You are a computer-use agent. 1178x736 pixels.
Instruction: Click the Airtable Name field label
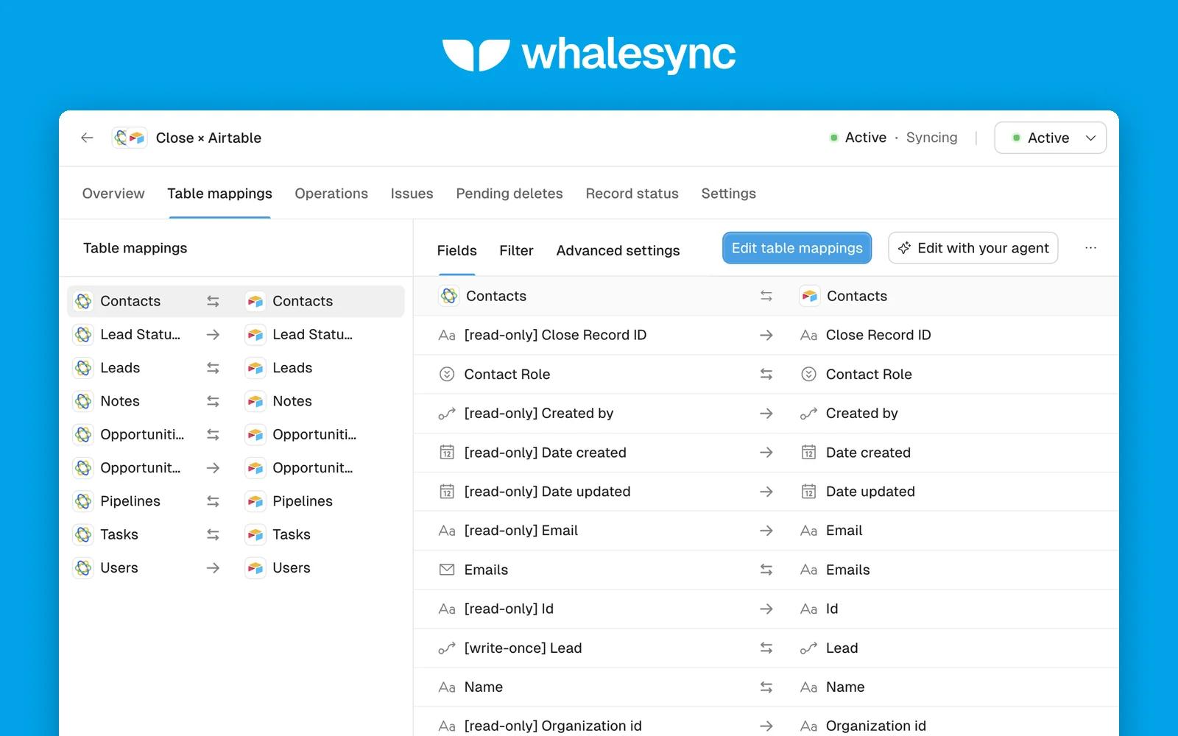click(845, 687)
